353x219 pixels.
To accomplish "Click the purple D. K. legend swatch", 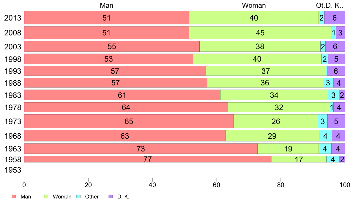I will pyautogui.click(x=111, y=197).
